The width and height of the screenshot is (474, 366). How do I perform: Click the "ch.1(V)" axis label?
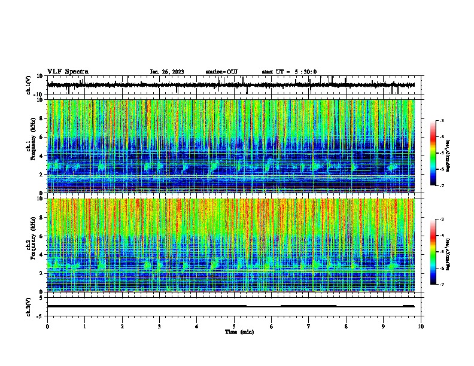pyautogui.click(x=29, y=85)
